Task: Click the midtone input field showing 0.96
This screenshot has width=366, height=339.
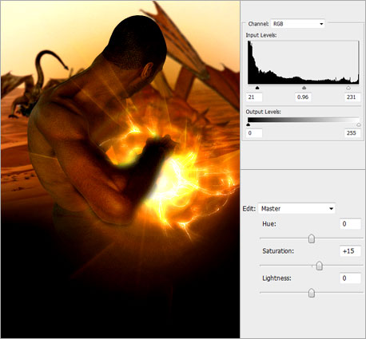Action: click(x=303, y=97)
